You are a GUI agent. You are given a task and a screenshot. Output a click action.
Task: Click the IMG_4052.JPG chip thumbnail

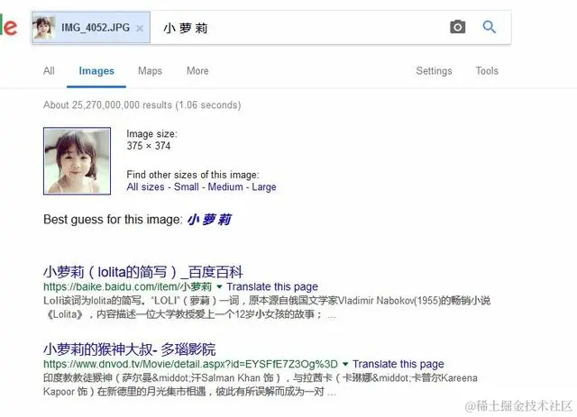pos(44,28)
